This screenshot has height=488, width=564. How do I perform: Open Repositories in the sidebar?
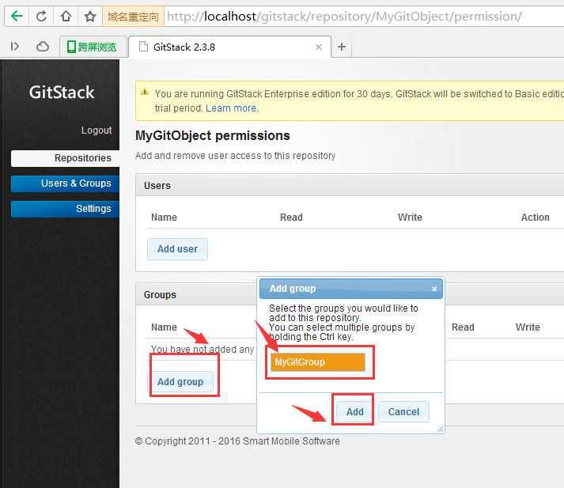pyautogui.click(x=65, y=158)
